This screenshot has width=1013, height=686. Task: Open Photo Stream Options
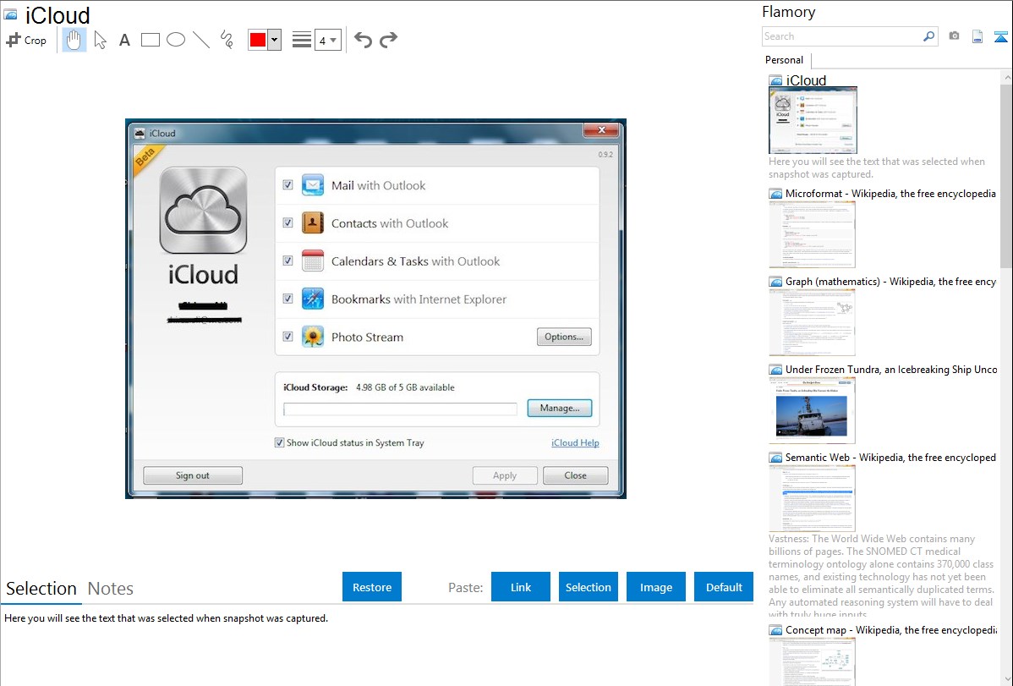point(564,337)
